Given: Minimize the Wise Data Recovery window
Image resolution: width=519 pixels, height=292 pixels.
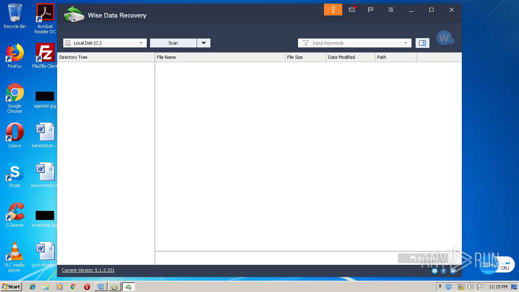Looking at the screenshot, I should click(x=411, y=10).
